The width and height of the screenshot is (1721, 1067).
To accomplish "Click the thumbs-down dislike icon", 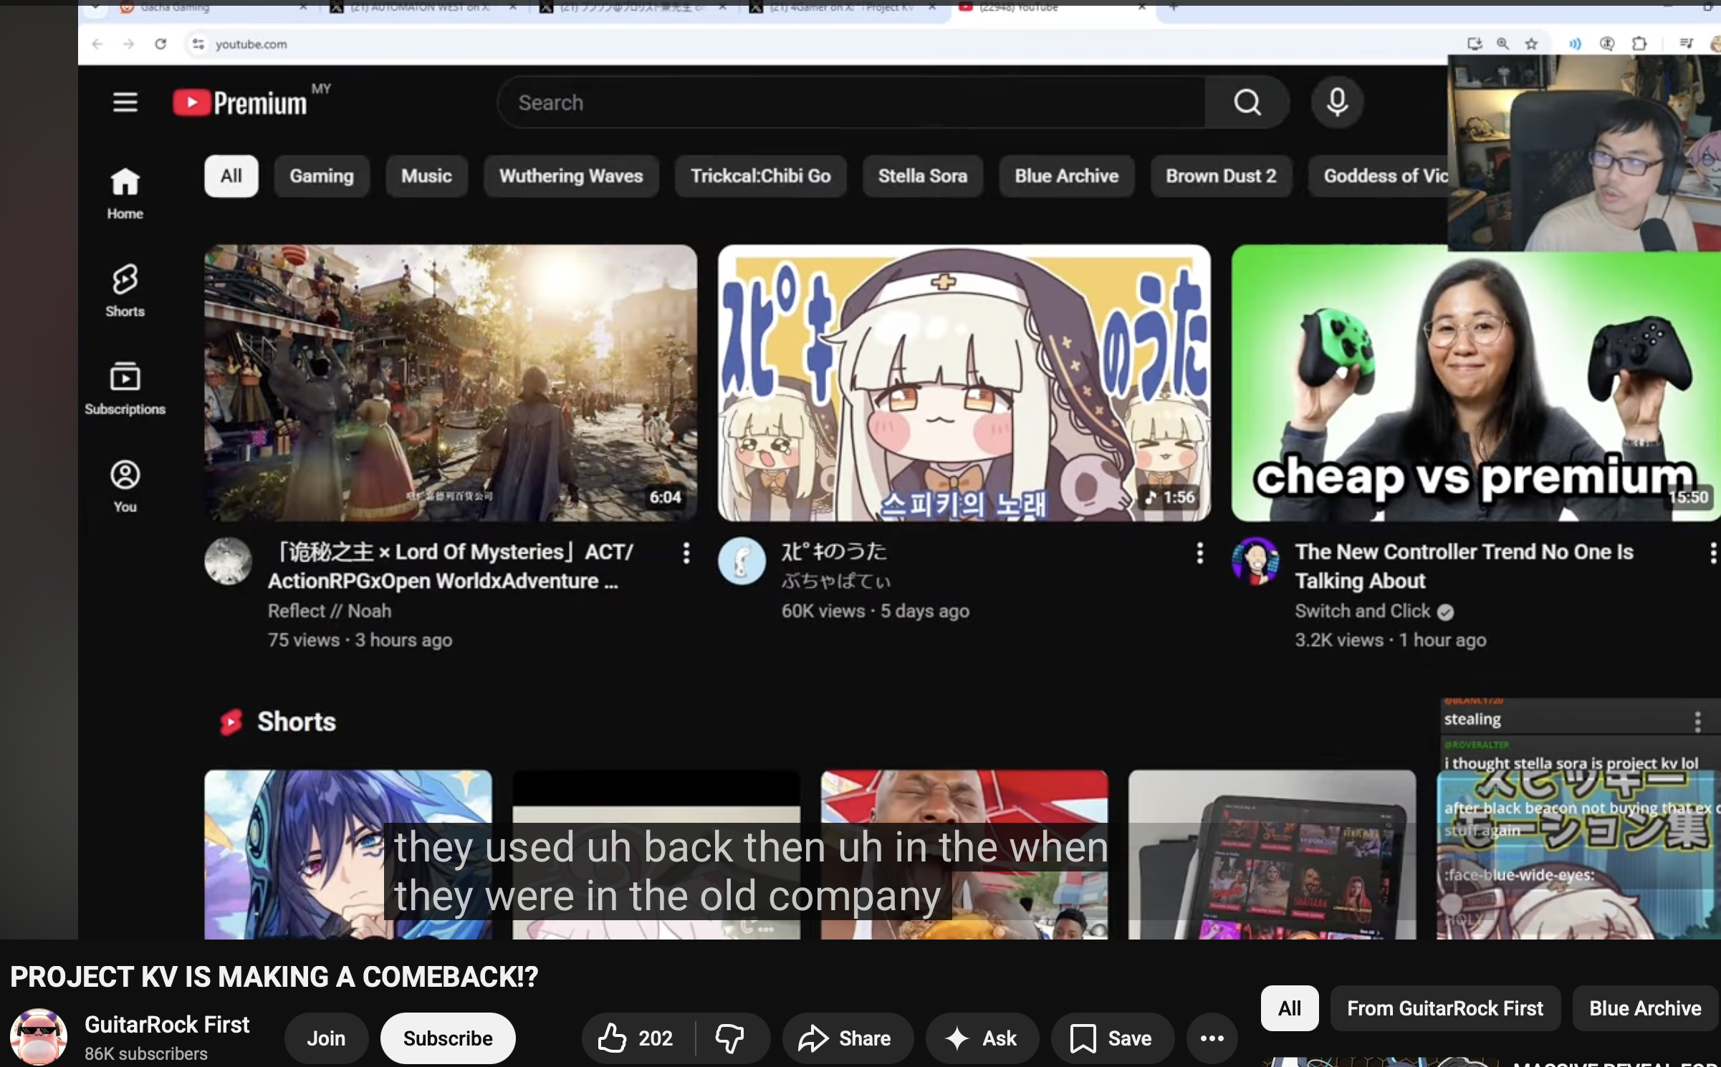I will [x=730, y=1038].
